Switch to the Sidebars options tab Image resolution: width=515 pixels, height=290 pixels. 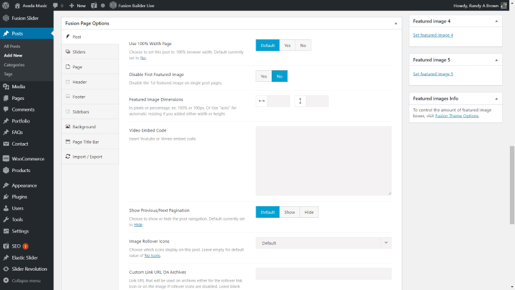pyautogui.click(x=90, y=111)
